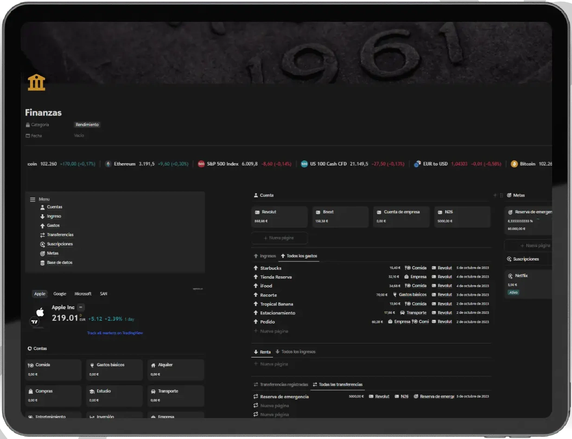The height and width of the screenshot is (439, 572).
Task: Open the iFood expense row
Action: (371, 286)
